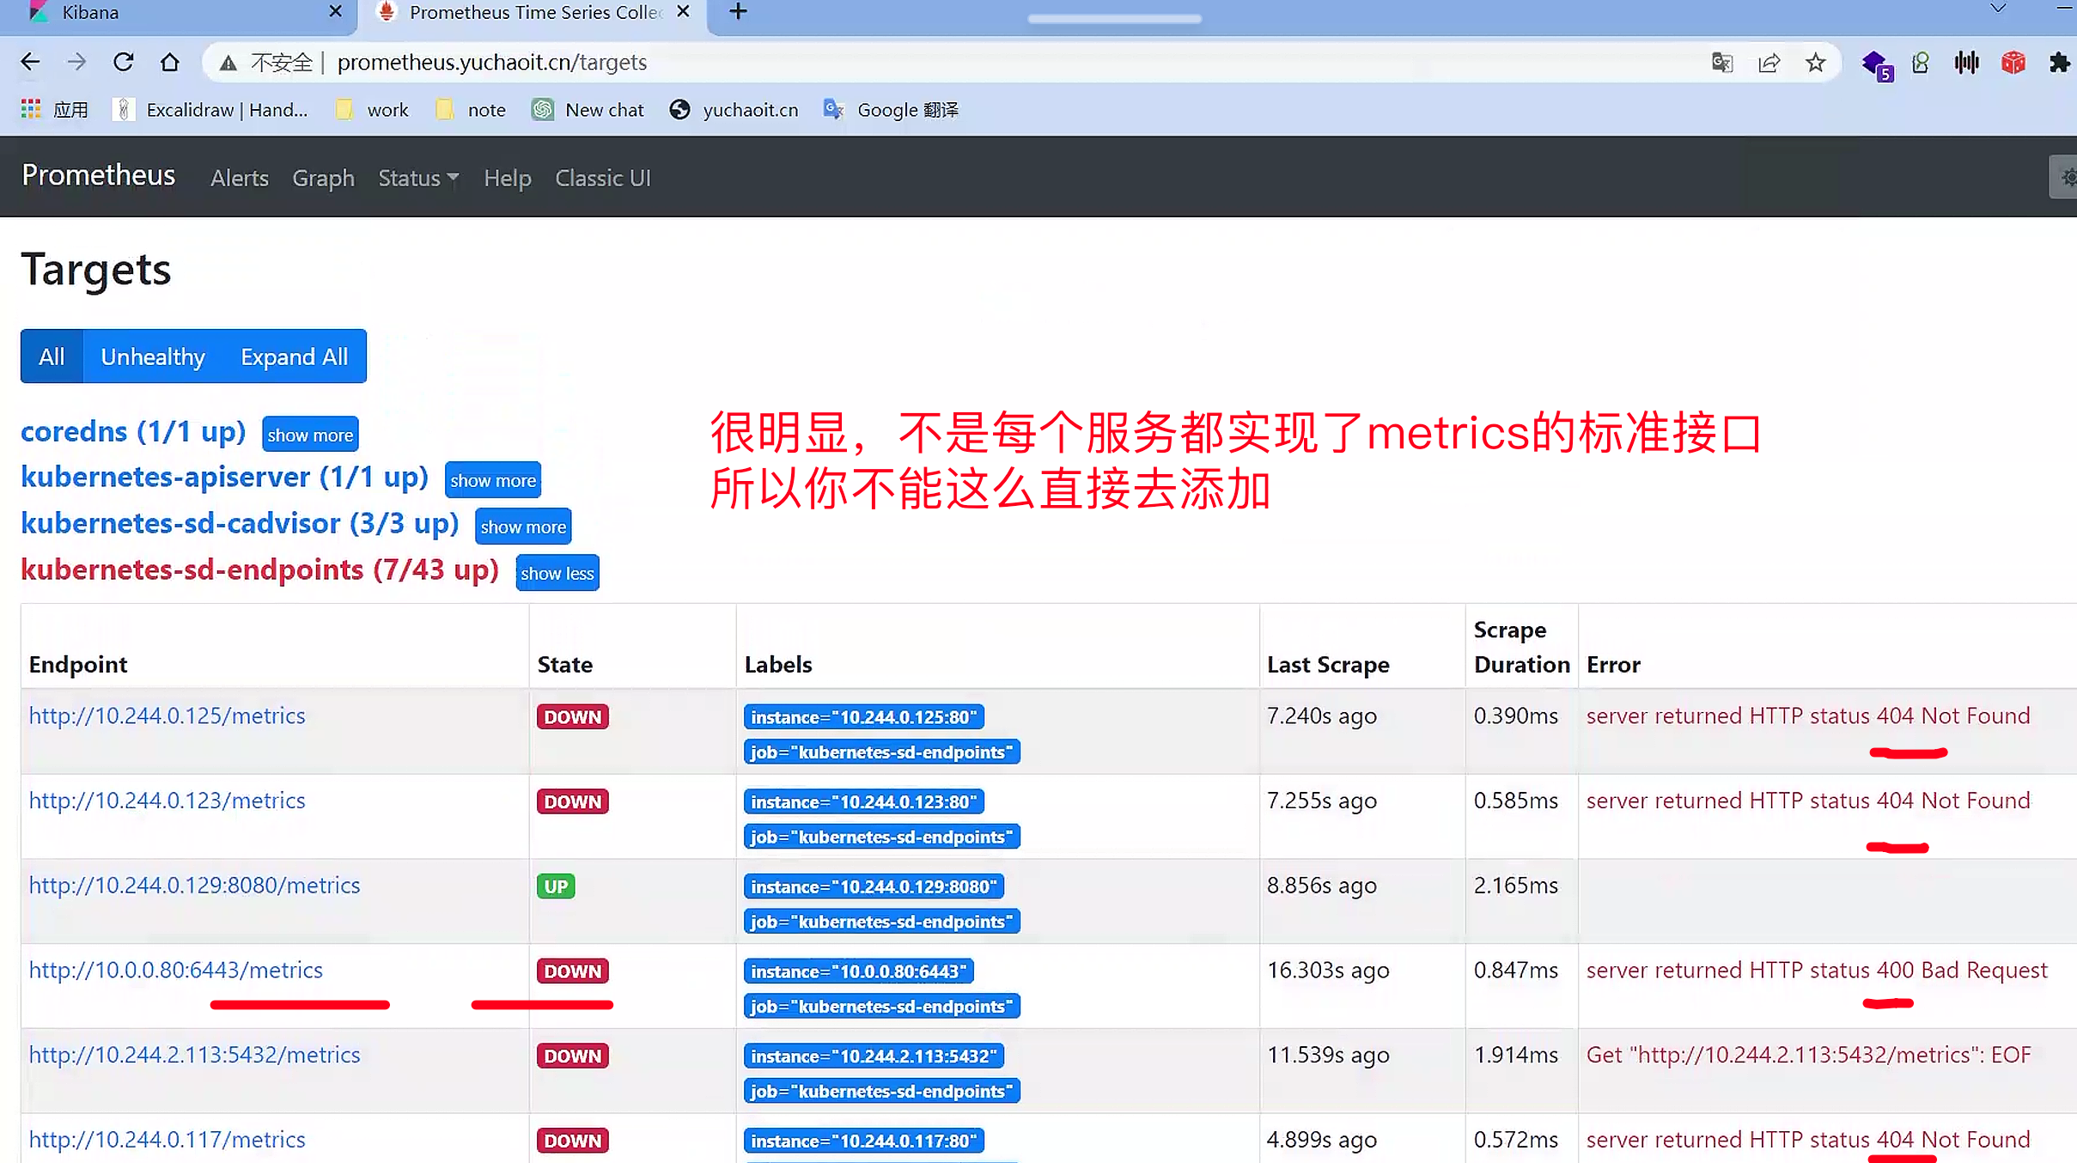Screen dimensions: 2077x1163
Task: Click the browser home icon
Action: (170, 62)
